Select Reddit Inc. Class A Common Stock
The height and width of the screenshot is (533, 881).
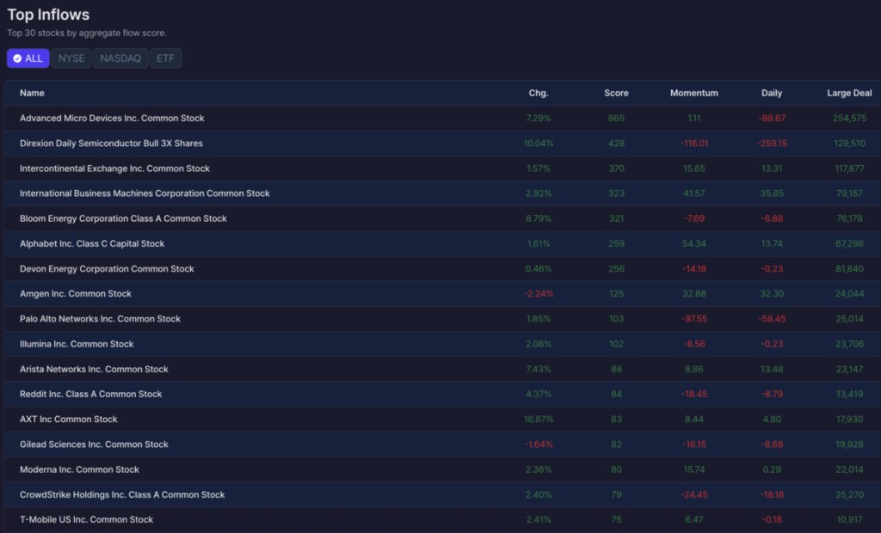pos(442,395)
